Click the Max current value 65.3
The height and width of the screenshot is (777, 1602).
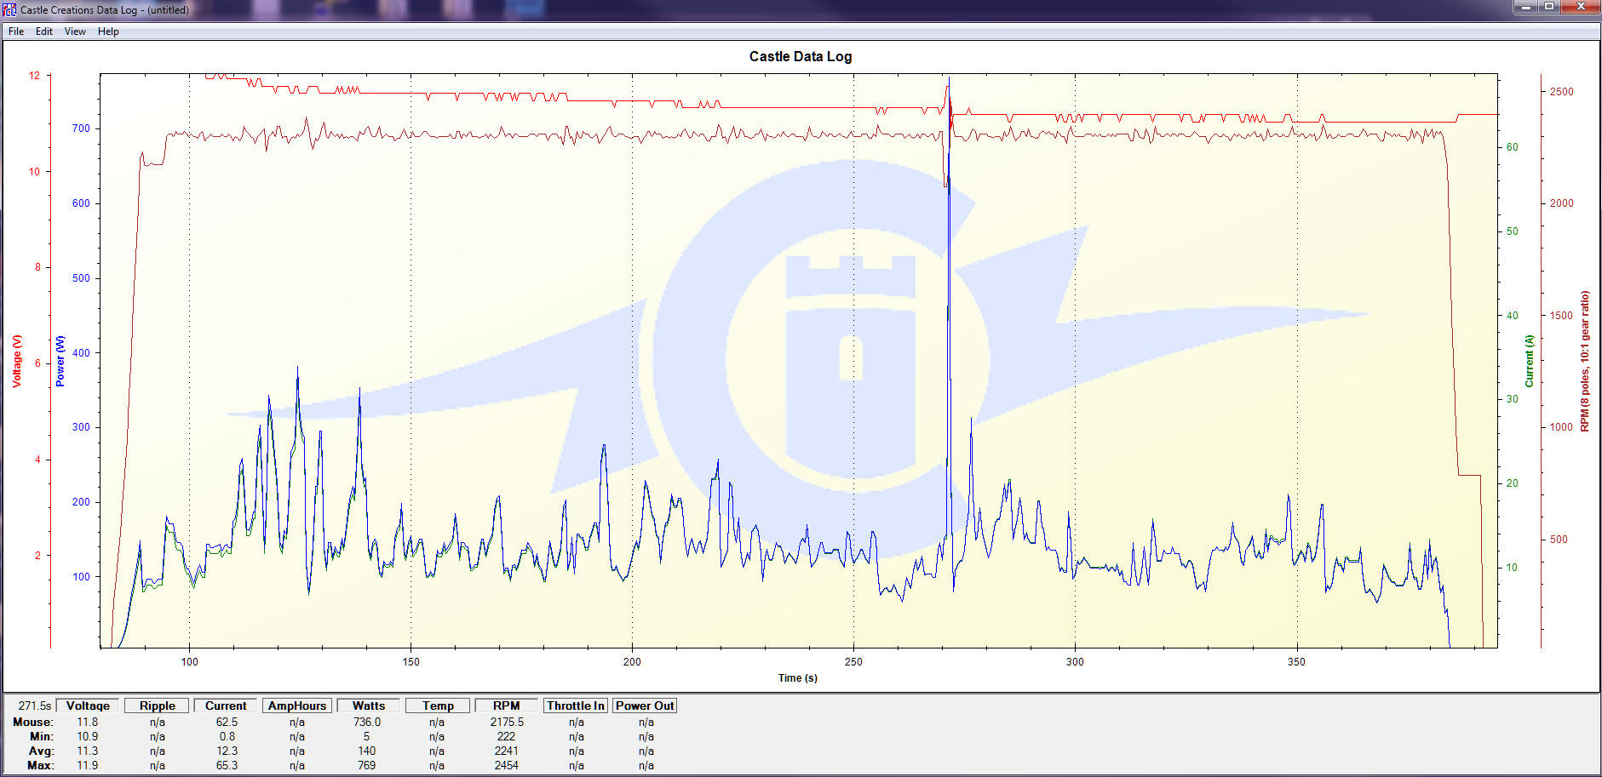pos(227,765)
